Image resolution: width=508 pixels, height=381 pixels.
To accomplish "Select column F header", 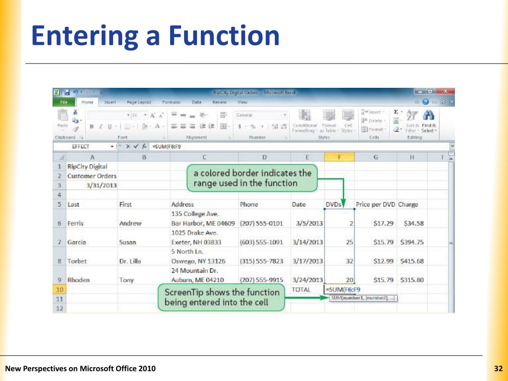I will (x=339, y=157).
